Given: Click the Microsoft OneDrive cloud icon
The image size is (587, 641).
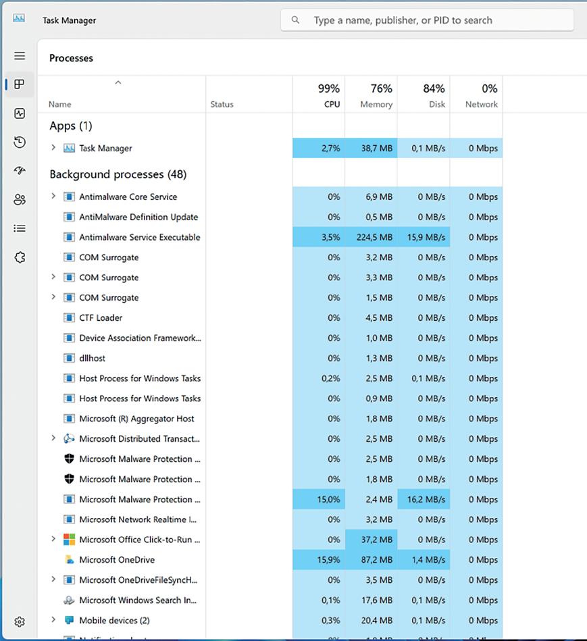Looking at the screenshot, I should (x=69, y=560).
